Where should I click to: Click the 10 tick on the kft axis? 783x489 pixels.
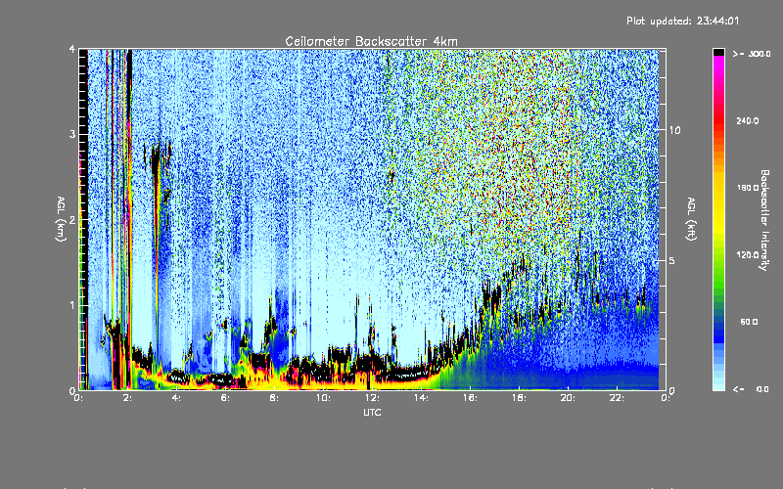coord(674,130)
